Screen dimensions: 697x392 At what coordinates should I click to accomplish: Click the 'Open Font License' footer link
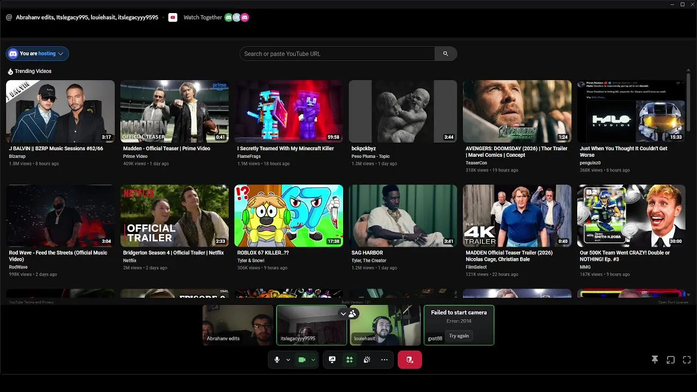[x=673, y=302]
